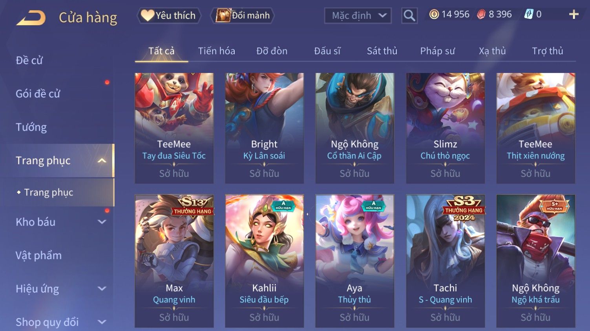Click the golden back arrow icon
The image size is (590, 331).
click(x=31, y=18)
